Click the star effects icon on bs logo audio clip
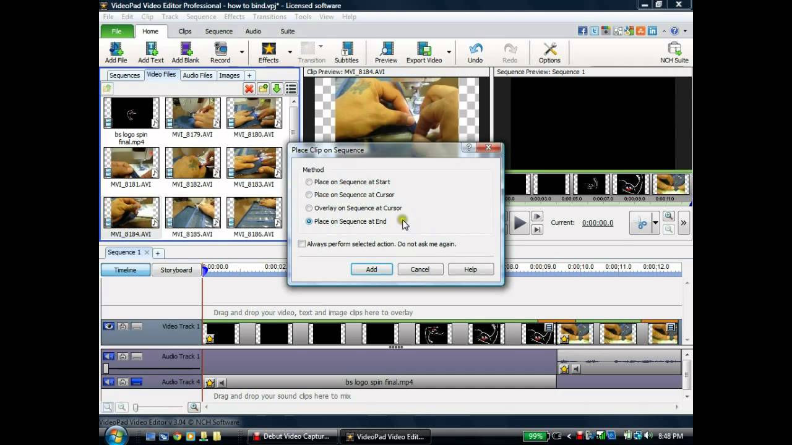 (210, 383)
